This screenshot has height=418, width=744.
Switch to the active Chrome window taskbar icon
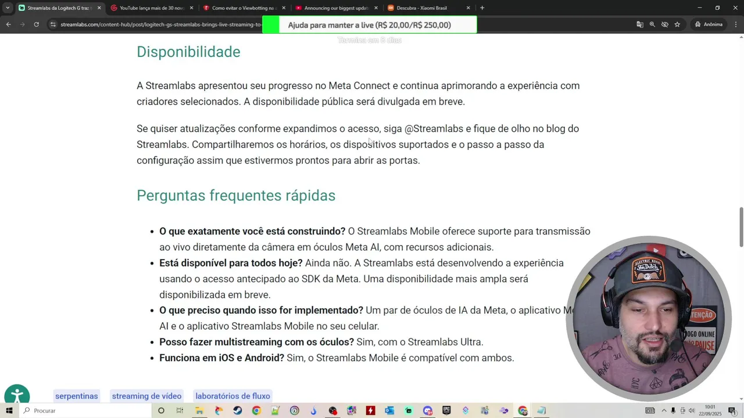(x=523, y=410)
